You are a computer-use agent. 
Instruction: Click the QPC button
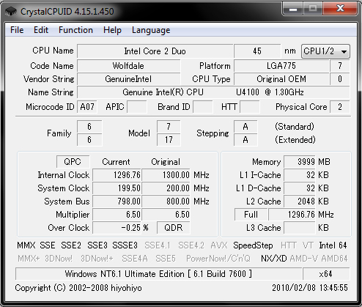[x=73, y=161]
